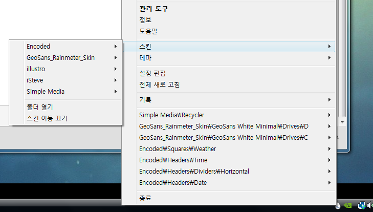Click the Rainmeter raindrop tray icon

coord(338,206)
